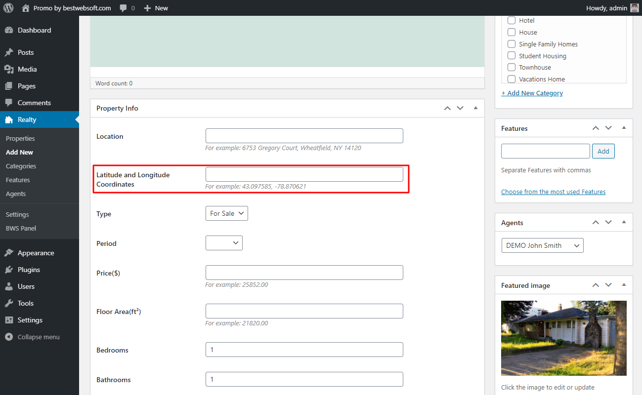This screenshot has height=395, width=642.
Task: Click the Location input field
Action: (304, 136)
